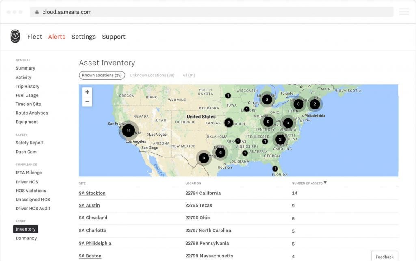
Task: Zoom out using the map minus icon
Action: 87,101
